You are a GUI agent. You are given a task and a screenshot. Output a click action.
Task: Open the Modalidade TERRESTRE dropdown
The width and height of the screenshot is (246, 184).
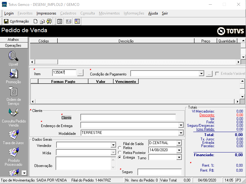(181, 133)
